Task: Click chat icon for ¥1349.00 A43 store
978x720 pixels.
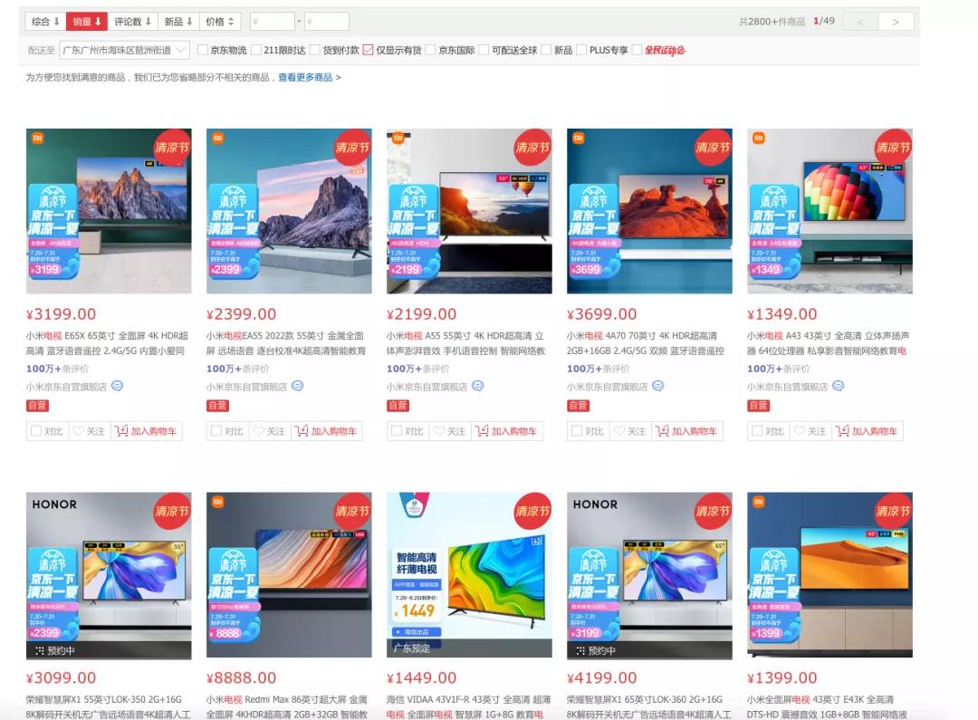Action: click(839, 386)
